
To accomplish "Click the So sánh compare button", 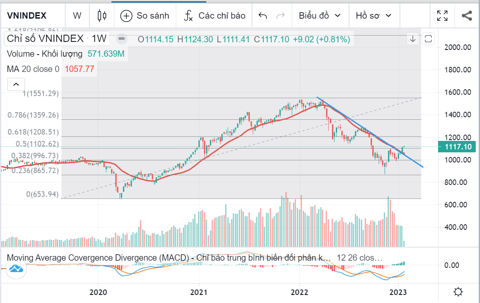I will pyautogui.click(x=144, y=16).
